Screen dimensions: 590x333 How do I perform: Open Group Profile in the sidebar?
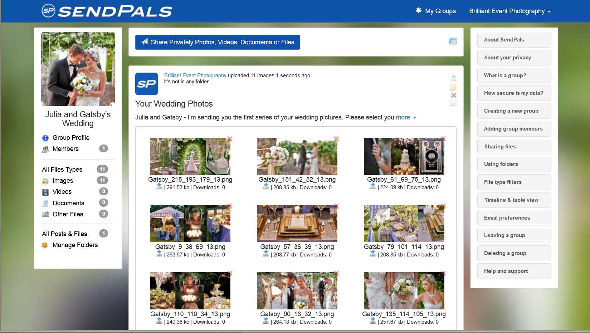[71, 138]
